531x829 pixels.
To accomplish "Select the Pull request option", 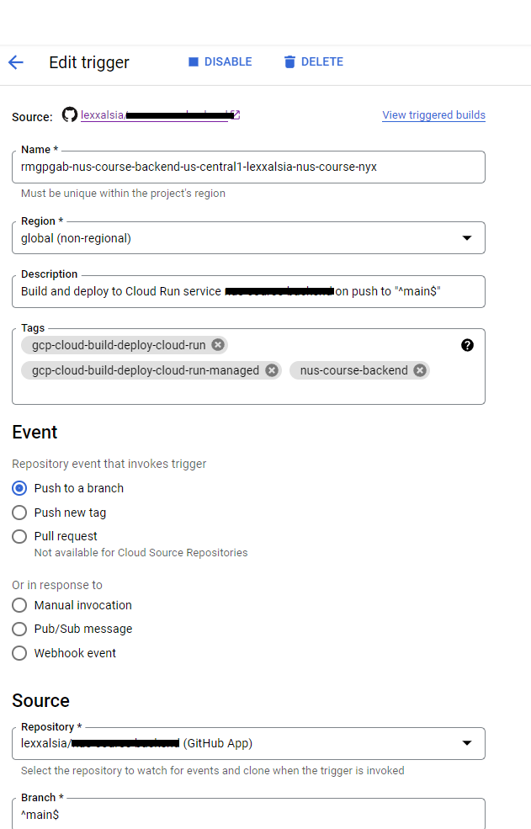I will [x=19, y=536].
